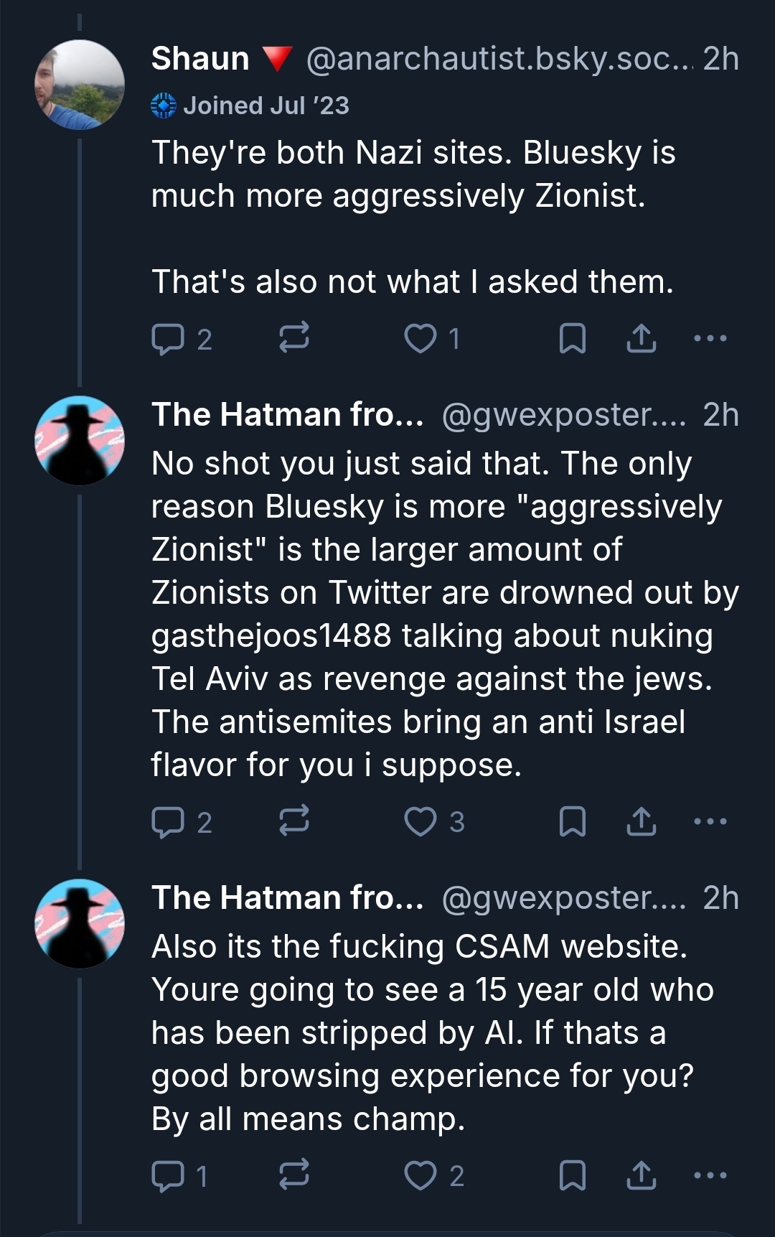The image size is (775, 1237).
Task: Open more options on "No shot" post
Action: (x=710, y=821)
